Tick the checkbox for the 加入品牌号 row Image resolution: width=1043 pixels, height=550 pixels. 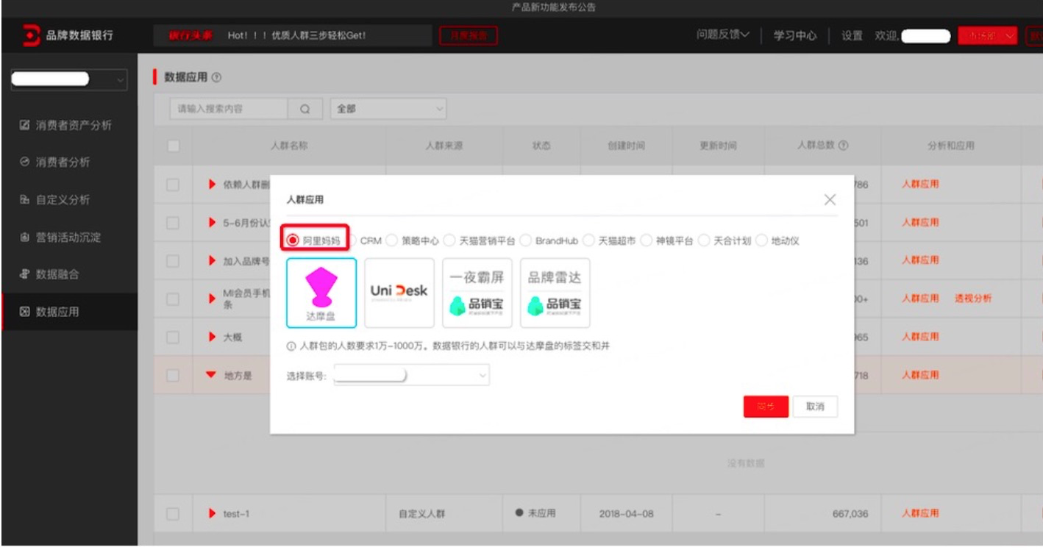pos(174,261)
